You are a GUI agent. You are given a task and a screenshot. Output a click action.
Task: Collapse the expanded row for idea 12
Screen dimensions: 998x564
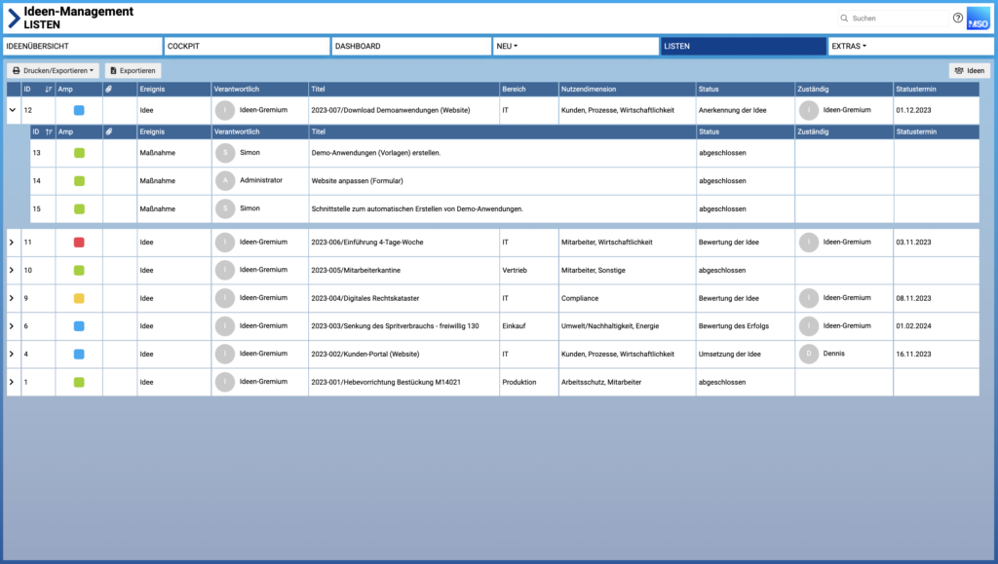click(x=12, y=110)
